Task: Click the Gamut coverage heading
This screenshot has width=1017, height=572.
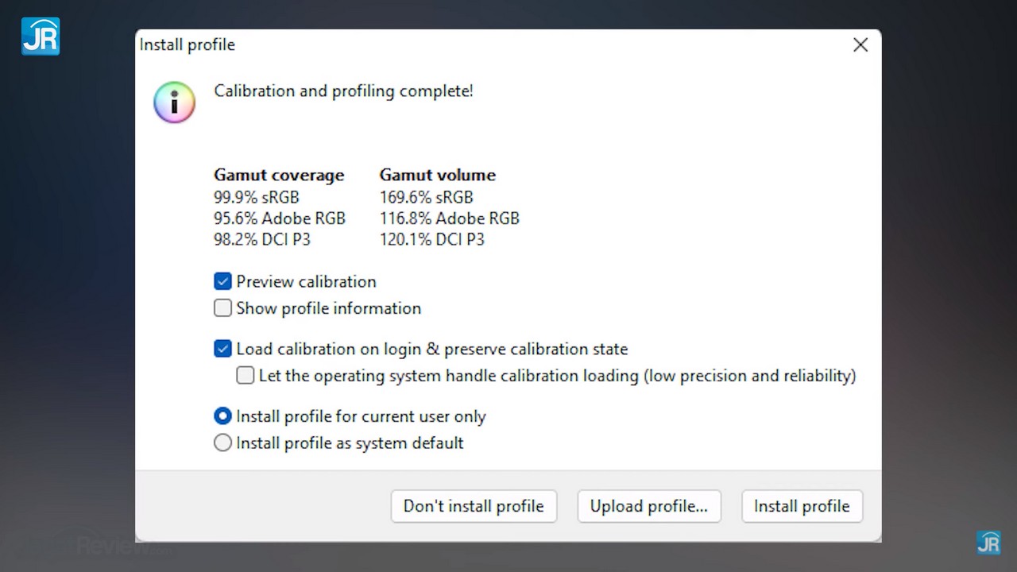Action: (x=279, y=175)
